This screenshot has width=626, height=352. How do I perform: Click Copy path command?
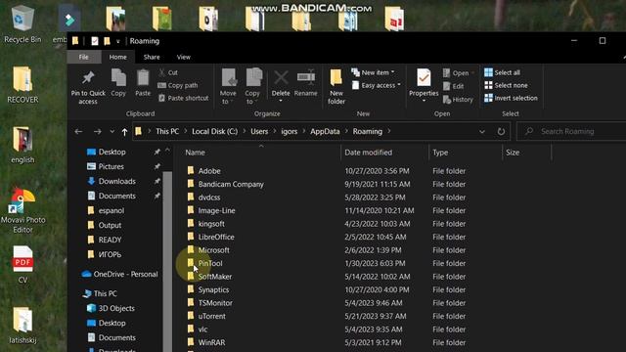pyautogui.click(x=178, y=85)
